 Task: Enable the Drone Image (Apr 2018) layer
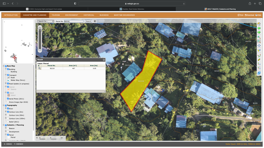tap(8, 102)
